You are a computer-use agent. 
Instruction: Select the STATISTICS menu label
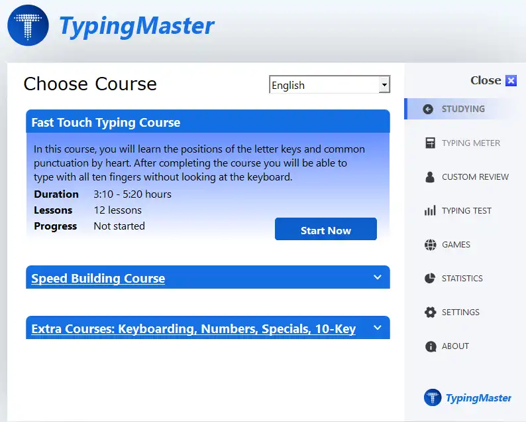coord(462,279)
